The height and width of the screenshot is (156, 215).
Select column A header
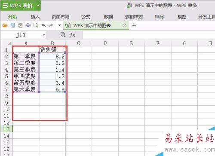tap(26, 43)
